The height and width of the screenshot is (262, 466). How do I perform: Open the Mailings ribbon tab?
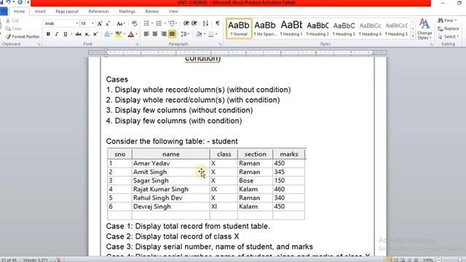click(x=127, y=12)
